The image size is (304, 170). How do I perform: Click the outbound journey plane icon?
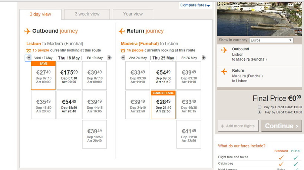tap(27, 31)
